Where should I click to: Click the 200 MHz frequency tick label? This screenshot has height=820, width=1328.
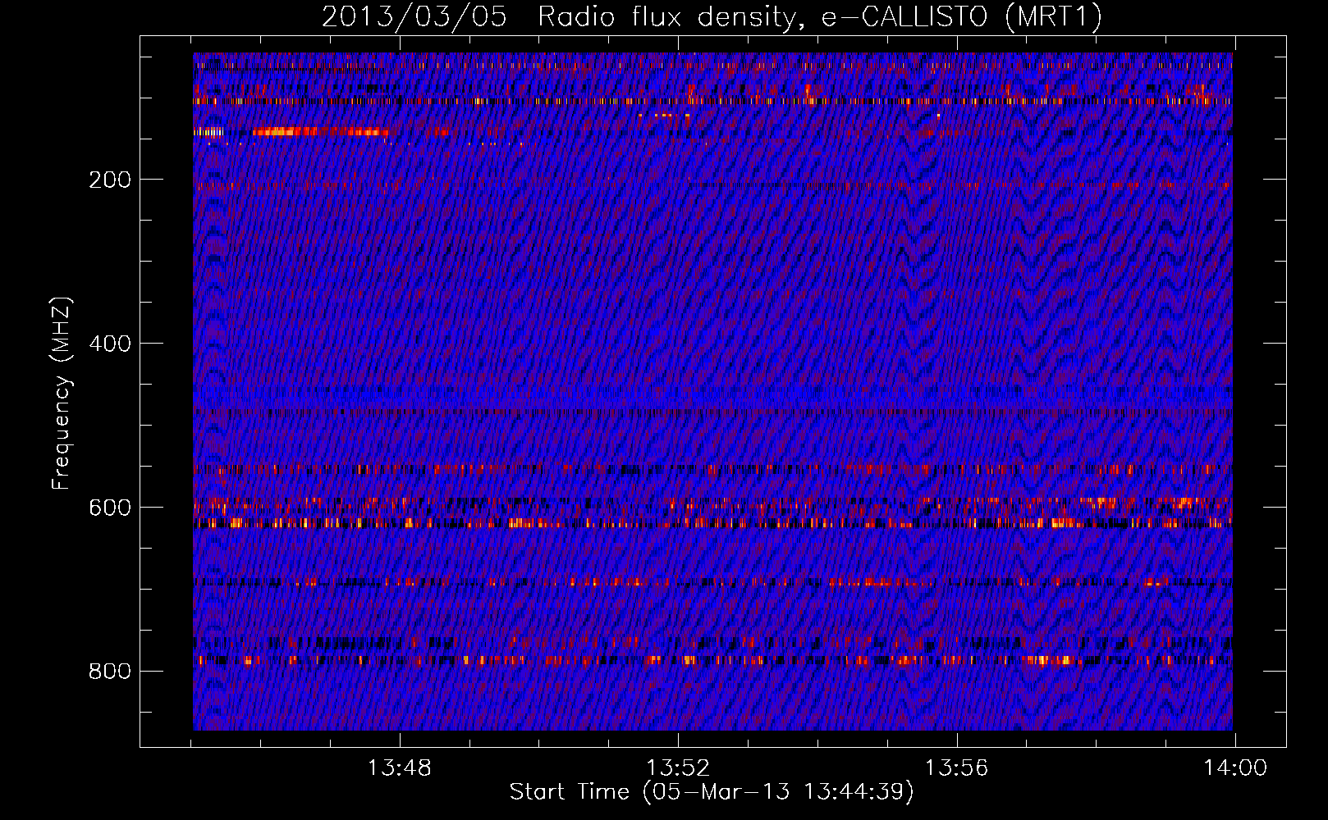tap(110, 180)
